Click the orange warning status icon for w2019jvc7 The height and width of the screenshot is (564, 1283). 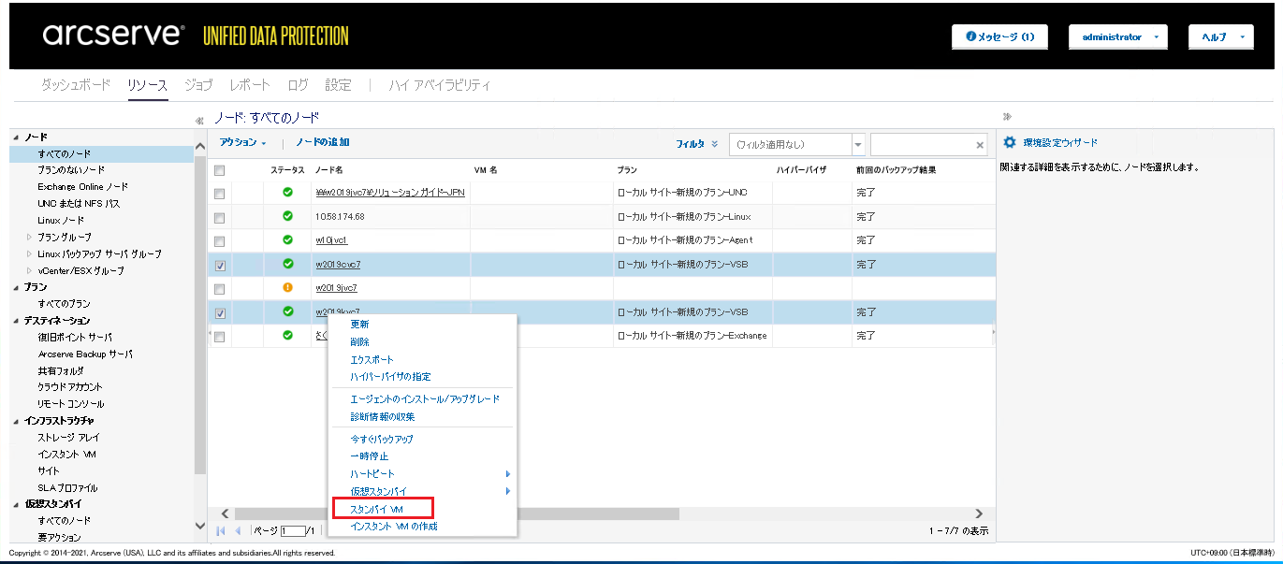288,287
